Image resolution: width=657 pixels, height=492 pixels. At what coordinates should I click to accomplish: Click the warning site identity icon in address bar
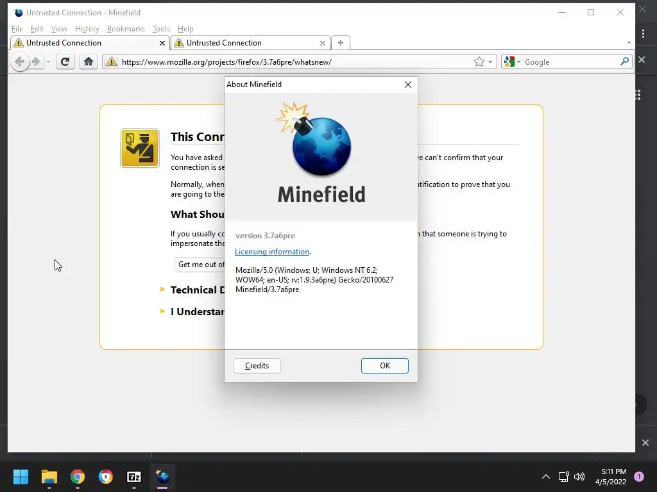coord(112,62)
